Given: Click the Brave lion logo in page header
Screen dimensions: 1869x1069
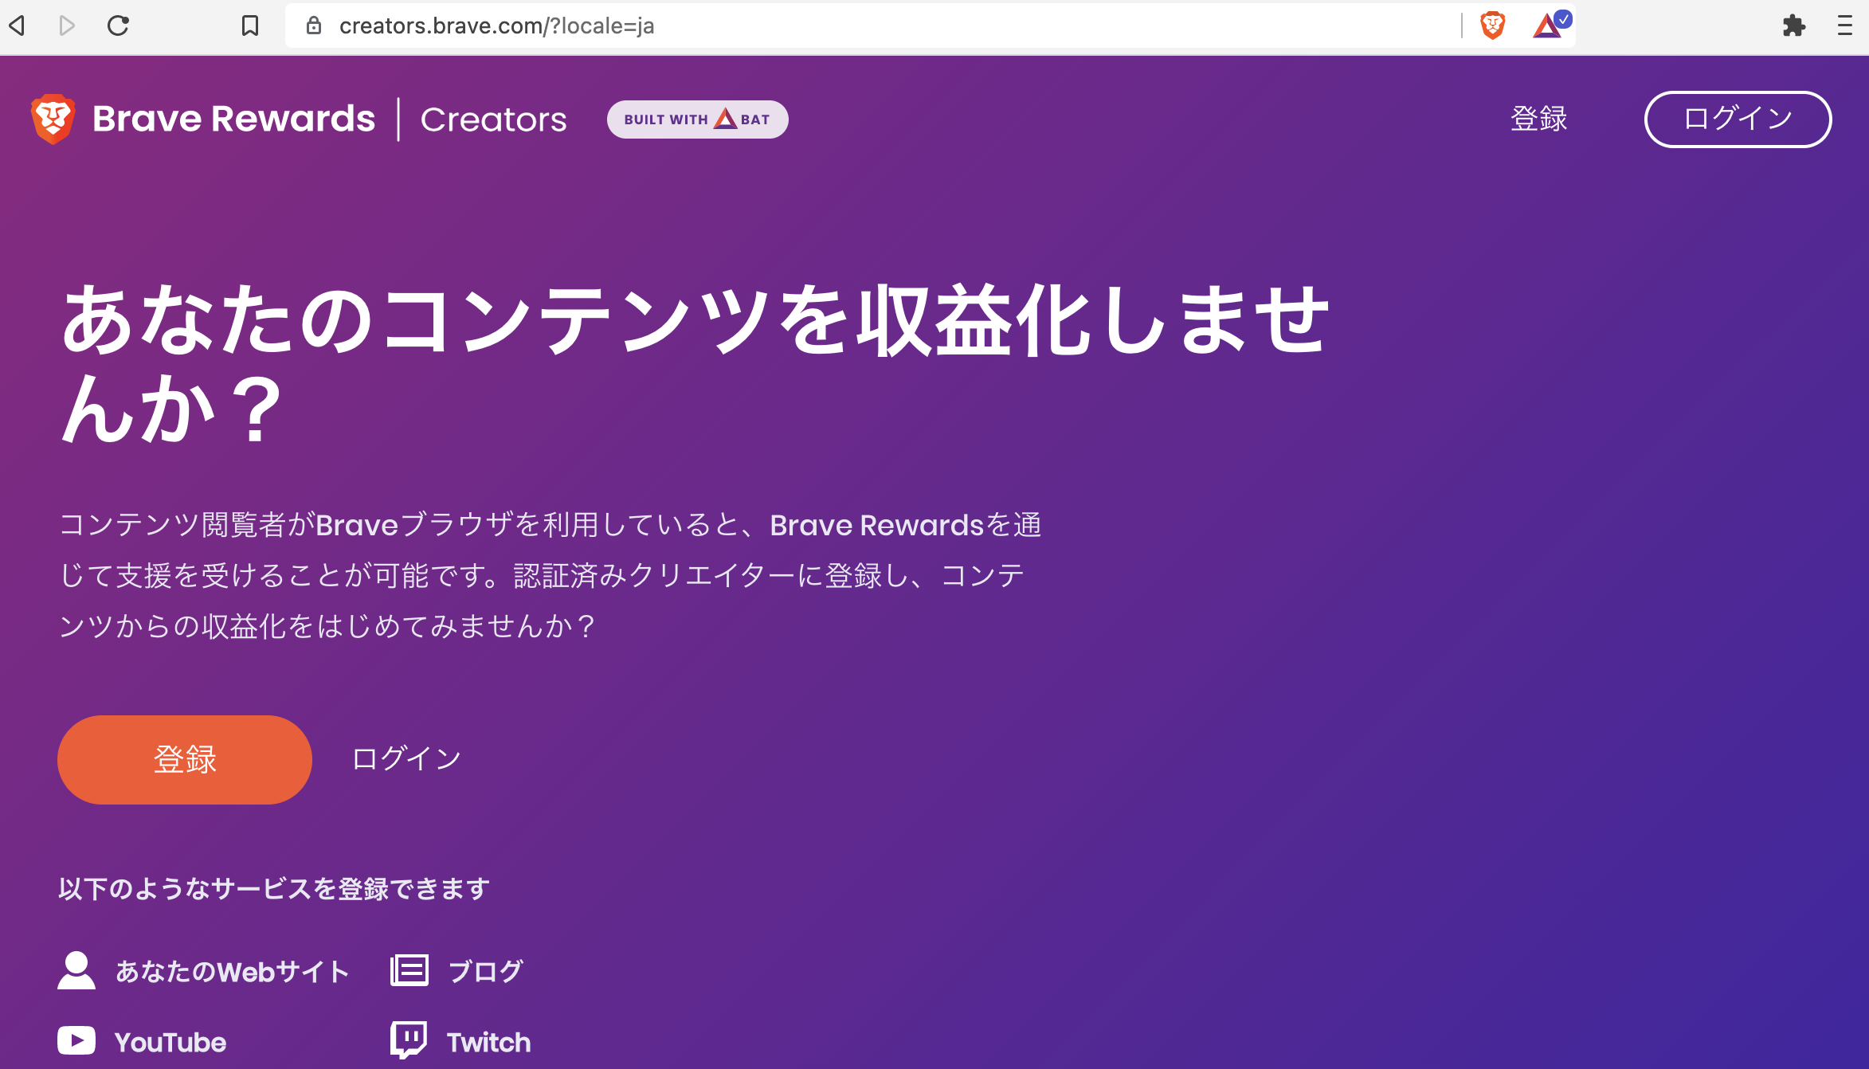Looking at the screenshot, I should (53, 119).
